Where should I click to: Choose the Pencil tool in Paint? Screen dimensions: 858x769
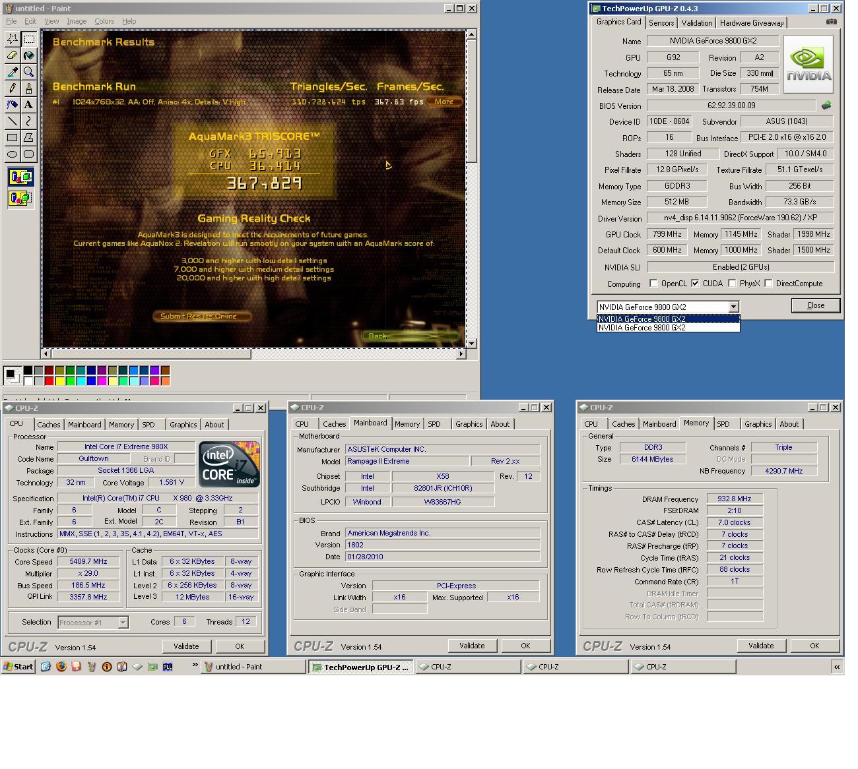13,88
